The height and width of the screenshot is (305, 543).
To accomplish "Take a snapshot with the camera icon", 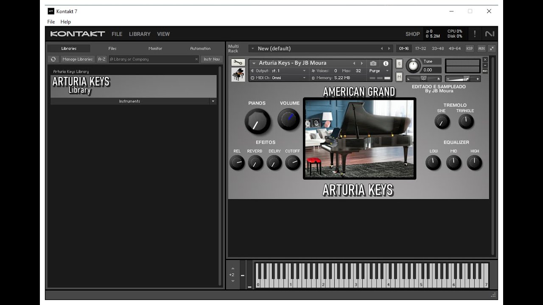I will (x=373, y=64).
